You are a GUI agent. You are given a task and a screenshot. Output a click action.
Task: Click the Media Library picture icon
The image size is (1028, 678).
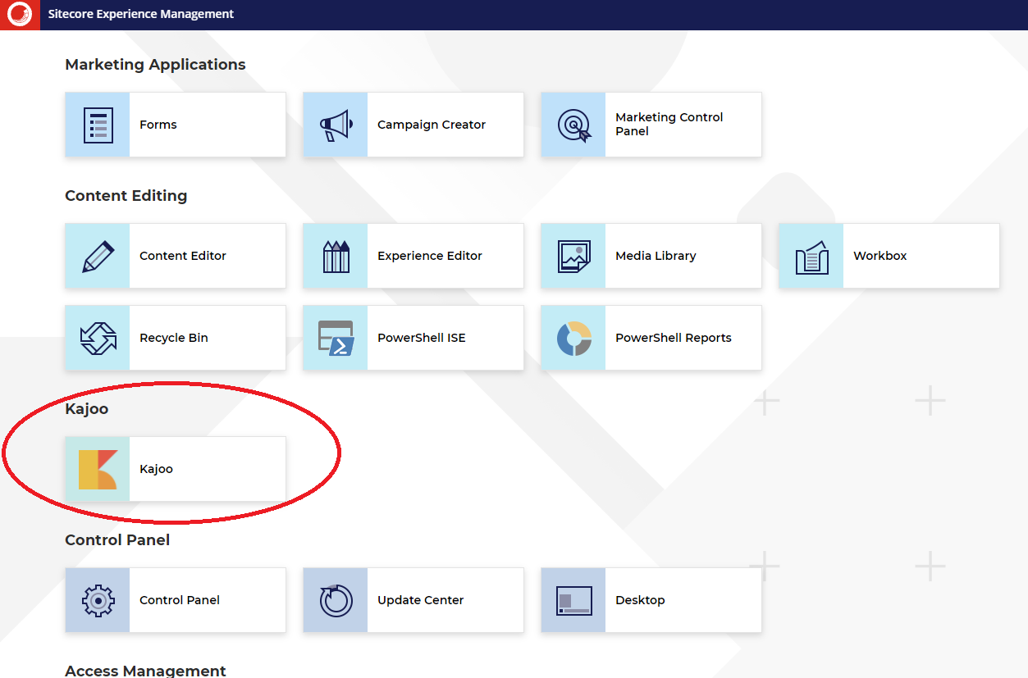[573, 256]
